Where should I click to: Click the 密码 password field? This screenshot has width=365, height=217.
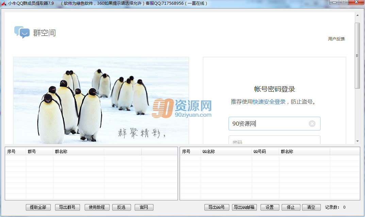(274, 140)
